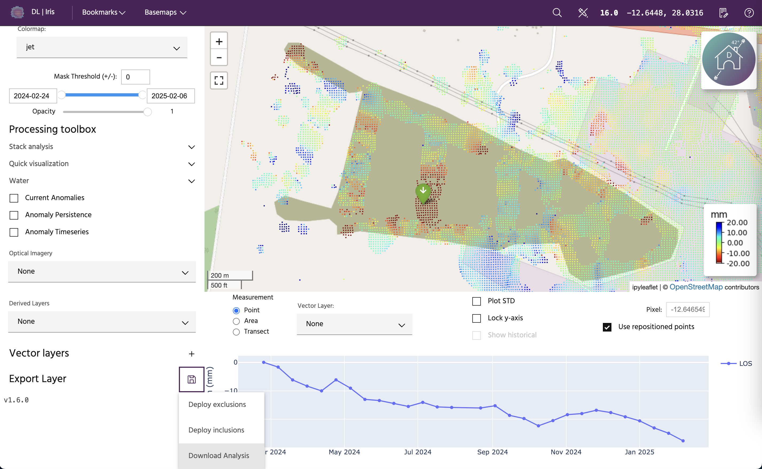The width and height of the screenshot is (762, 469).
Task: Enable the Current Anomalies checkbox
Action: 14,198
